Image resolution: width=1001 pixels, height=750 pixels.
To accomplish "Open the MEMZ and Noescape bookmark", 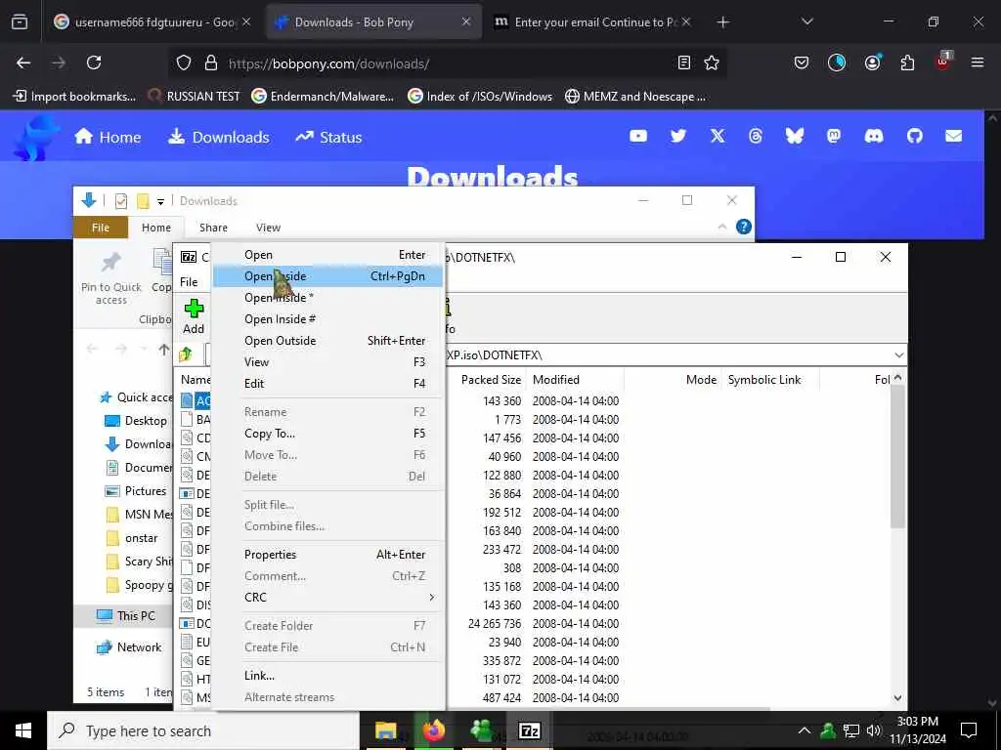I will [x=635, y=97].
